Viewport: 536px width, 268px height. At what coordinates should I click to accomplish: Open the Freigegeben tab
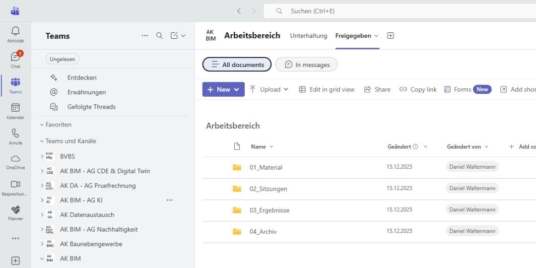pos(353,36)
